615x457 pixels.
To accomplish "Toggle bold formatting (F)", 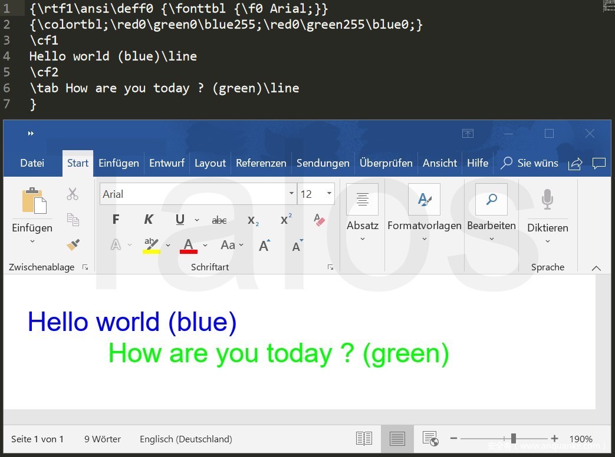I will click(x=116, y=220).
